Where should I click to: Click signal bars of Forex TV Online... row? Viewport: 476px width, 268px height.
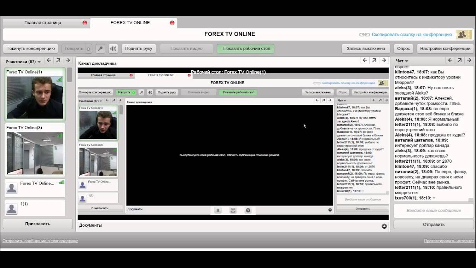(61, 182)
